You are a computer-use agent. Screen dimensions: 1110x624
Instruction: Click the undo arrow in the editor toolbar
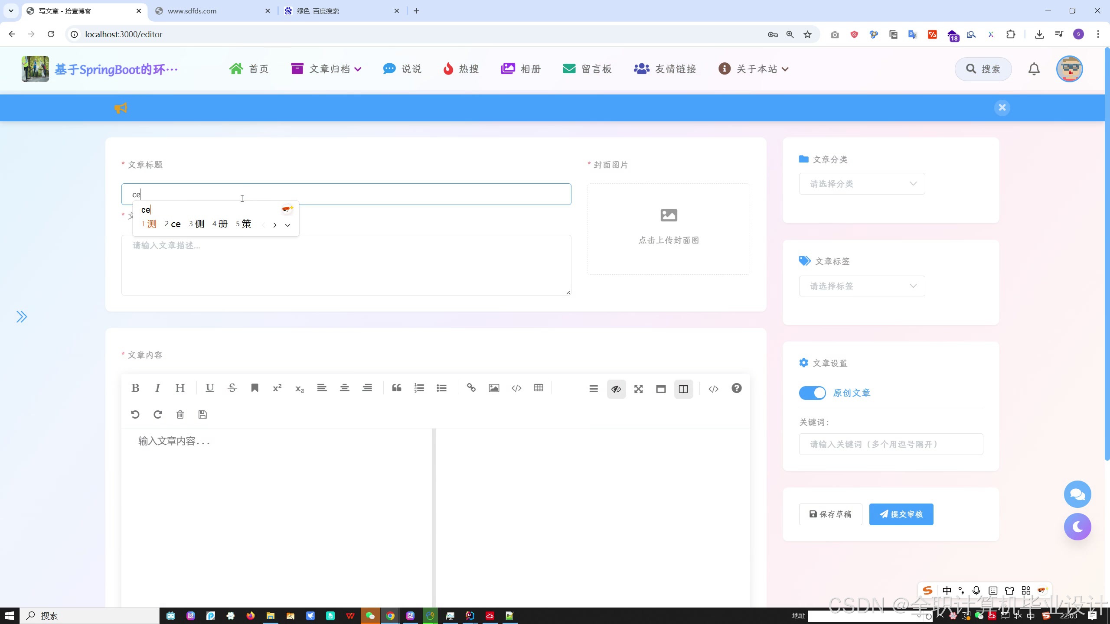[135, 415]
